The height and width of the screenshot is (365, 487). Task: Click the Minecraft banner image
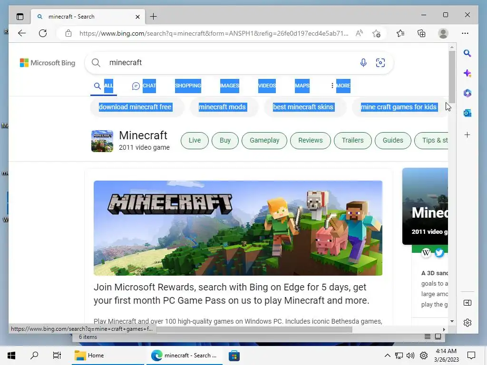tap(238, 228)
